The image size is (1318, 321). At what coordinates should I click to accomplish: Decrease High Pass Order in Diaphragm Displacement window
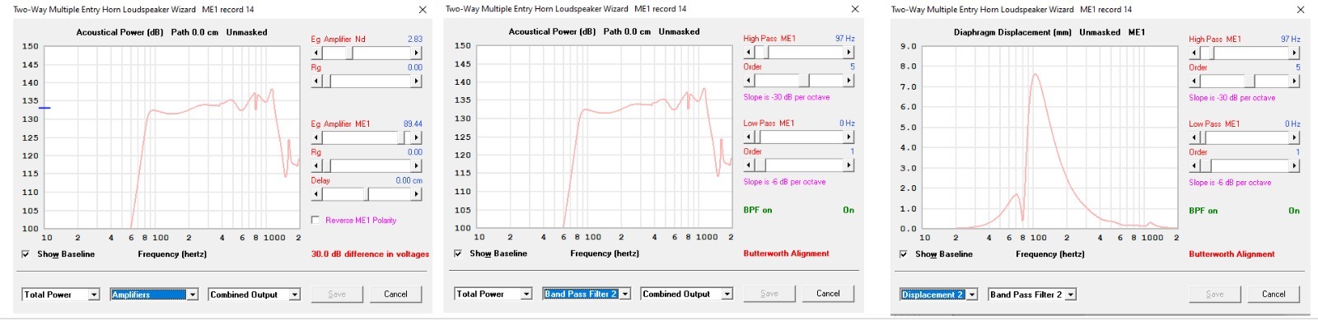click(1194, 81)
